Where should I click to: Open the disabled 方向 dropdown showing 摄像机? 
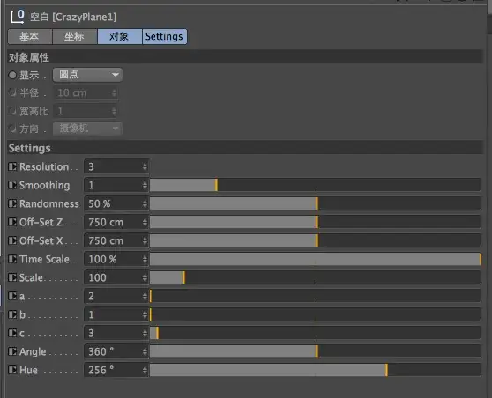tap(87, 129)
